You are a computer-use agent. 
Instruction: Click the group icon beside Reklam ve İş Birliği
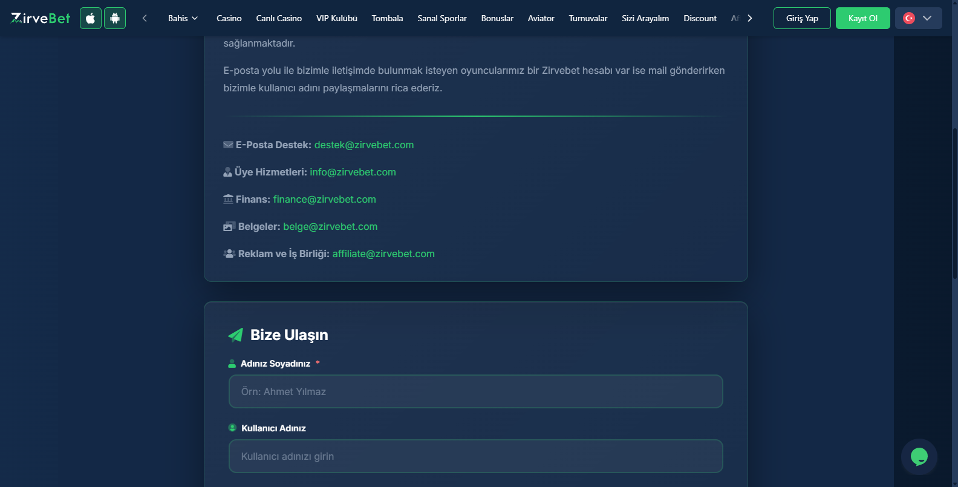[x=229, y=253]
